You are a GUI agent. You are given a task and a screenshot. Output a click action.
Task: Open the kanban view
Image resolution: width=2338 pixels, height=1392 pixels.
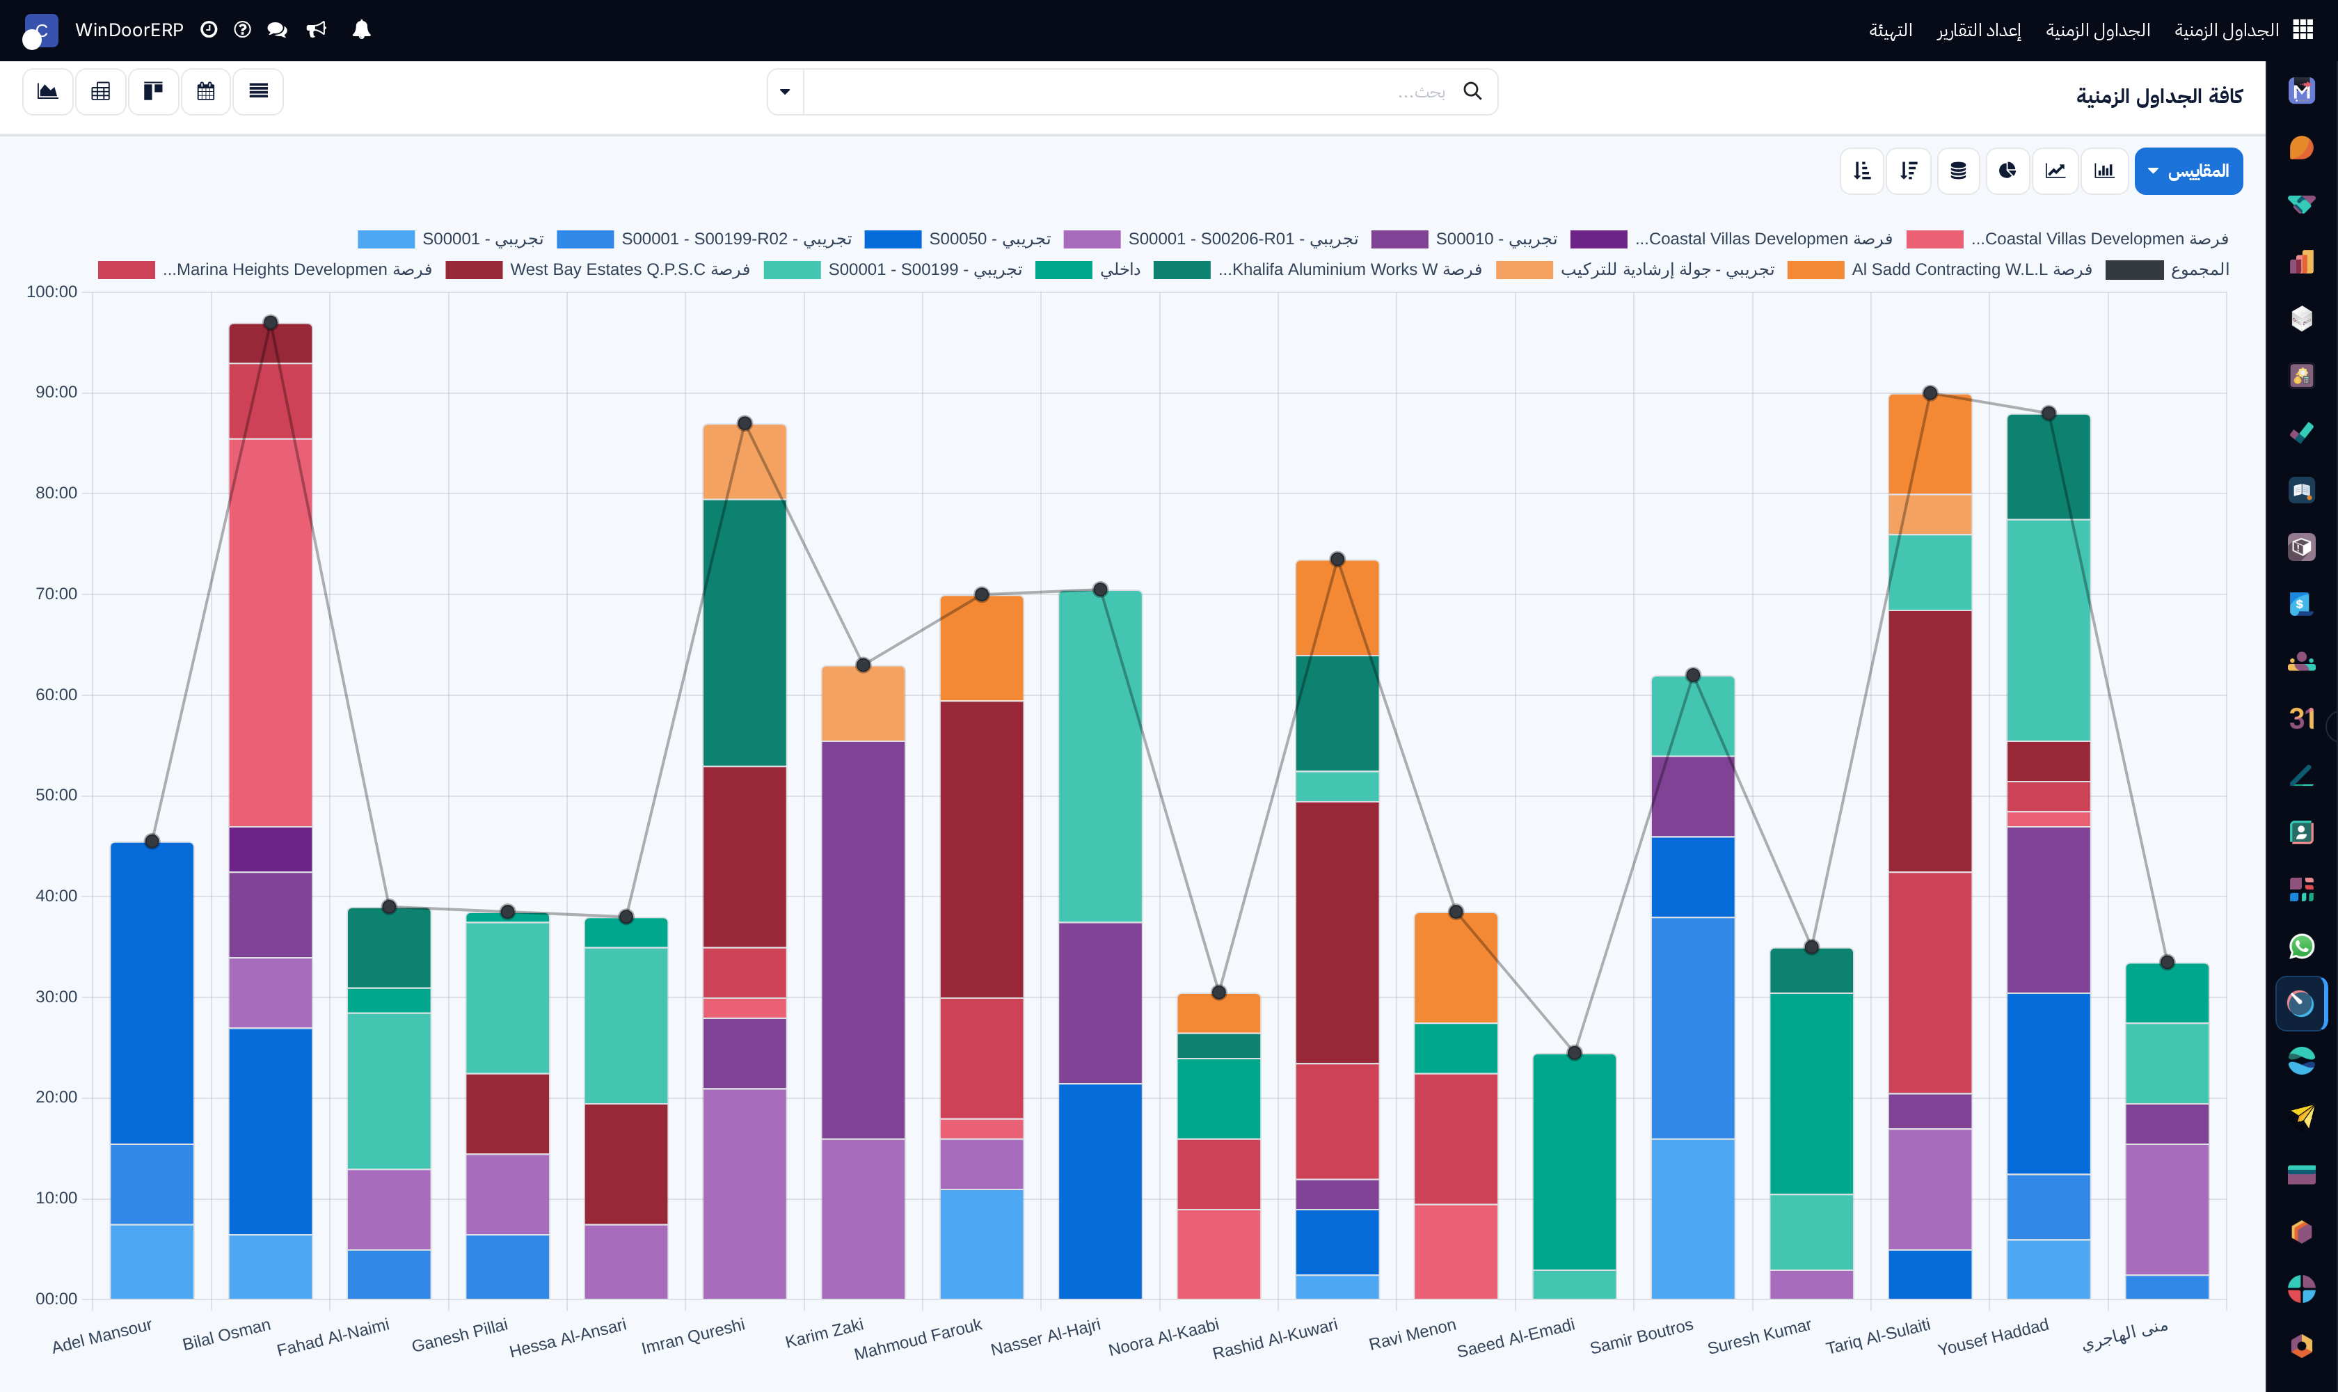[153, 91]
